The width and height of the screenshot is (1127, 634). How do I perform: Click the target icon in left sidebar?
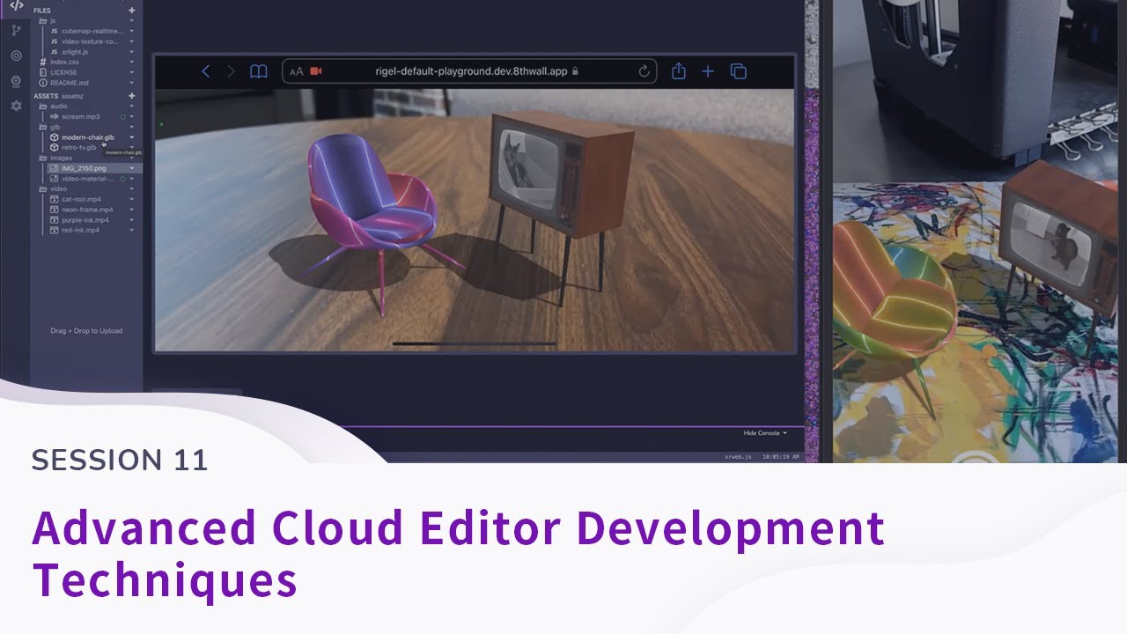pyautogui.click(x=16, y=55)
